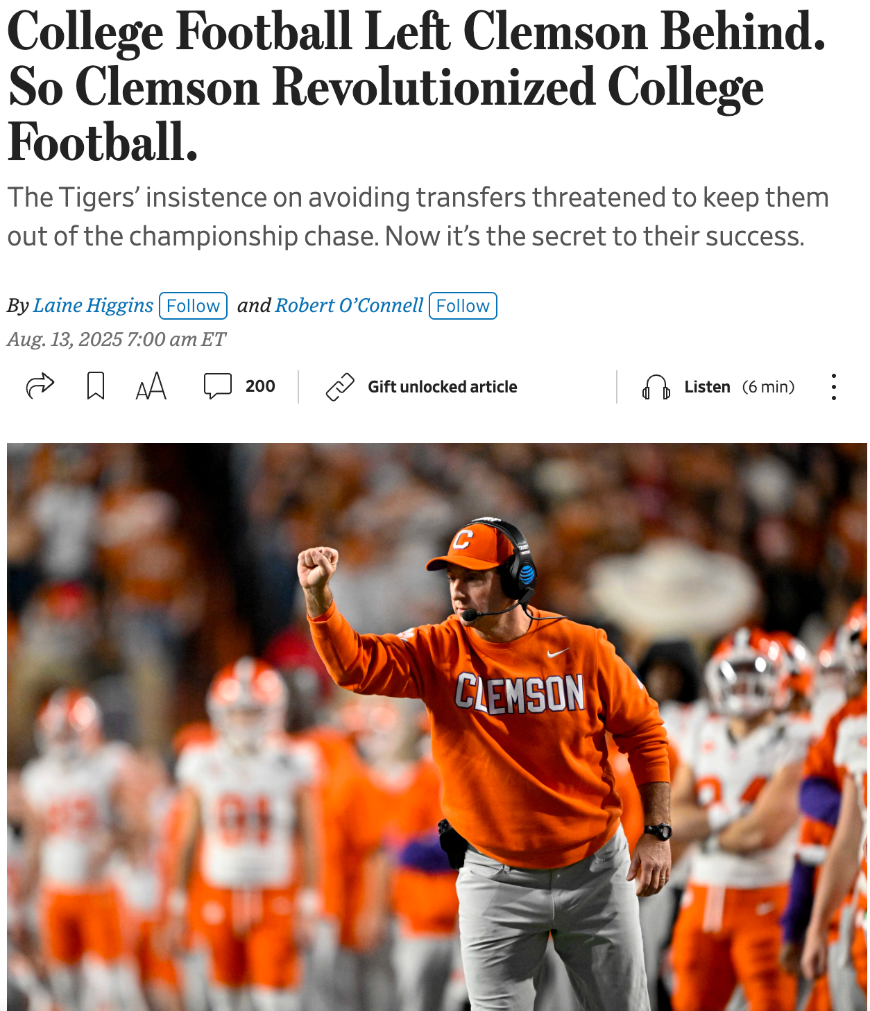
Task: Start Listen audio playback
Action: 707,387
